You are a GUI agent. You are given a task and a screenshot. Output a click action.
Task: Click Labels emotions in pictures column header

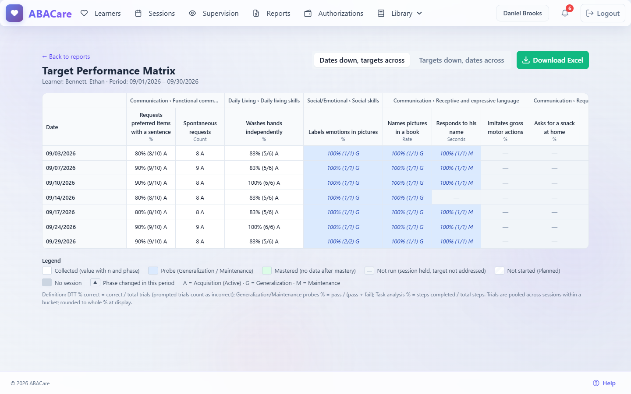pos(343,127)
